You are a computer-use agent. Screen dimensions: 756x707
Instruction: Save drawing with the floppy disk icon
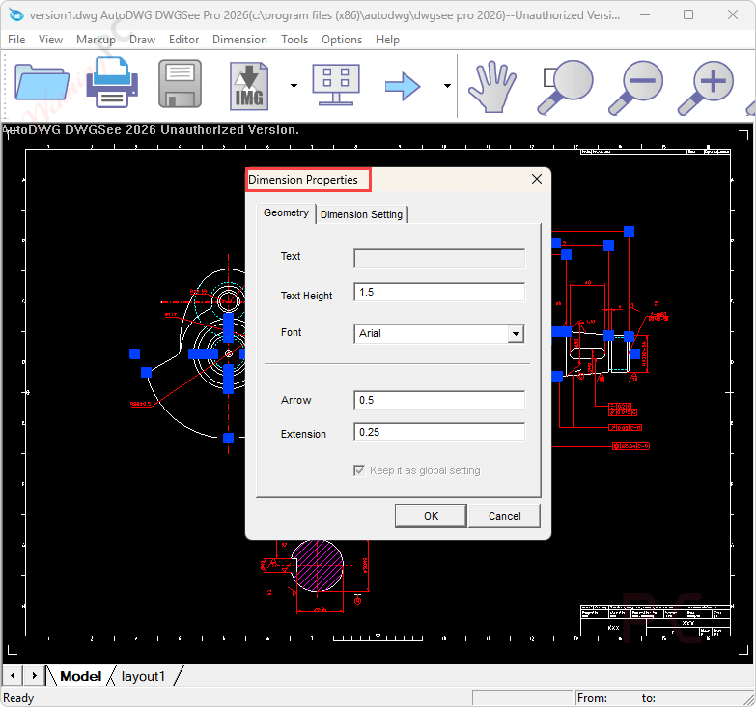[x=180, y=83]
